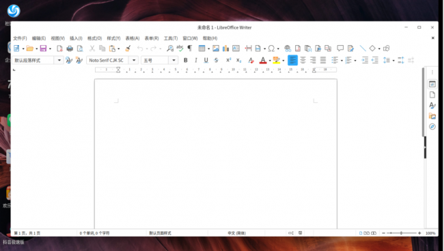Expand the font size dropdown
Screen dimensions: 444x251
pos(174,60)
